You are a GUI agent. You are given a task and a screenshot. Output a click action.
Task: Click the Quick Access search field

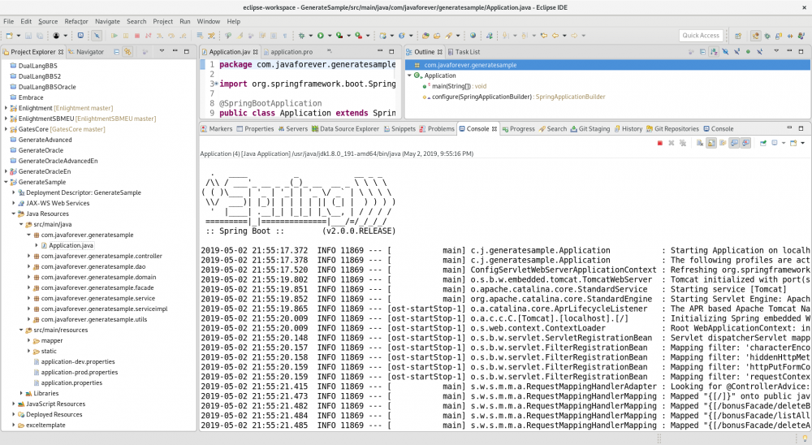[x=700, y=36]
